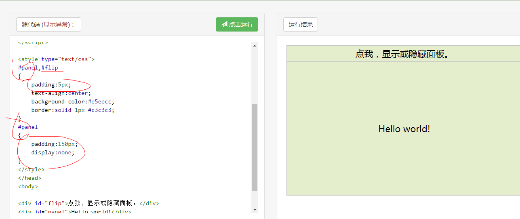The image size is (520, 219).
Task: Click the </head> closing tag line
Action: tap(29, 178)
